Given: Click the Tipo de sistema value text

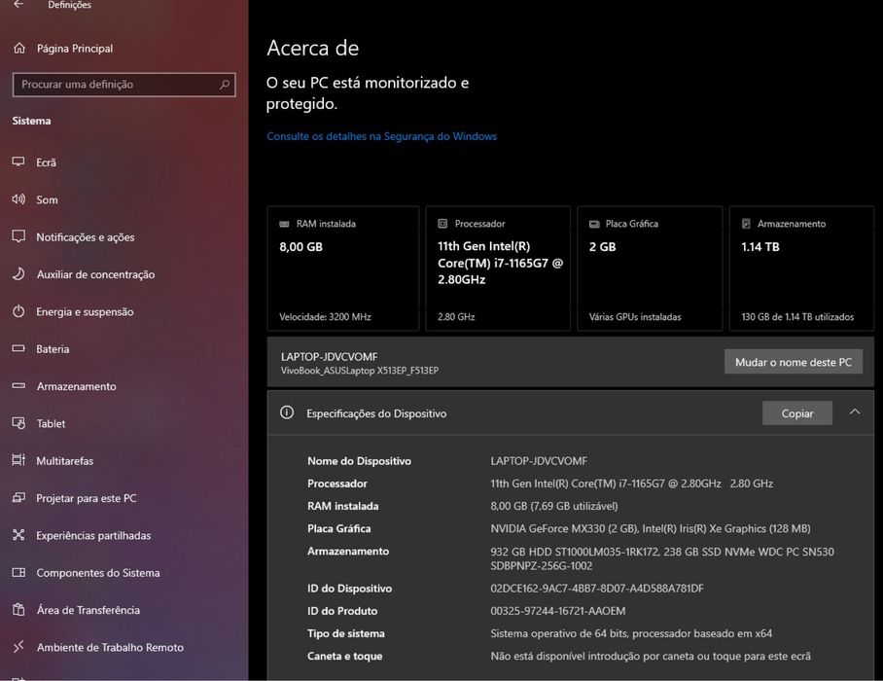Looking at the screenshot, I should click(631, 633).
